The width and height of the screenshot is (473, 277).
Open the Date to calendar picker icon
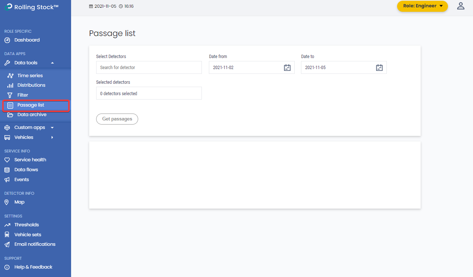(x=379, y=68)
